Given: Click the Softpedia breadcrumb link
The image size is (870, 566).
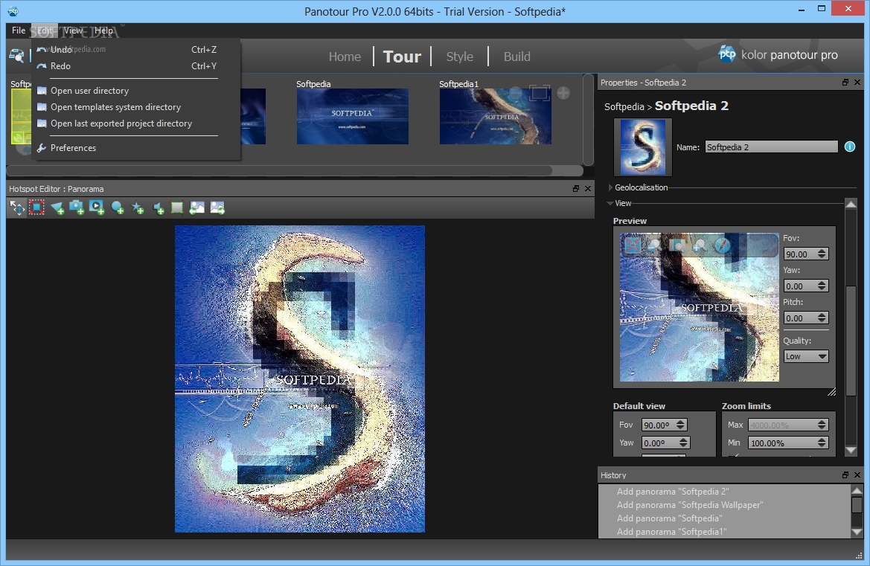Looking at the screenshot, I should coord(624,106).
